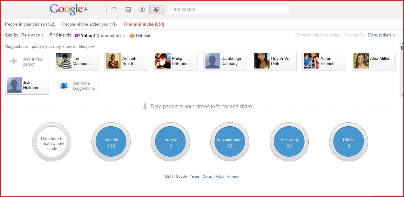Click the suggestions scrollbar up arrow
This screenshot has height=197, width=404.
(x=402, y=43)
